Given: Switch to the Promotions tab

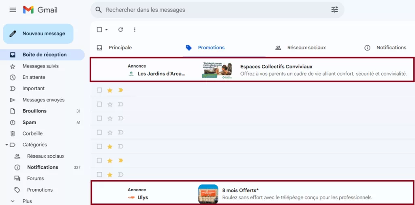Looking at the screenshot, I should [x=211, y=48].
